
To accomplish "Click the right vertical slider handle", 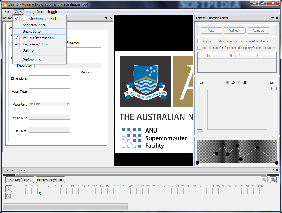I will [274, 89].
